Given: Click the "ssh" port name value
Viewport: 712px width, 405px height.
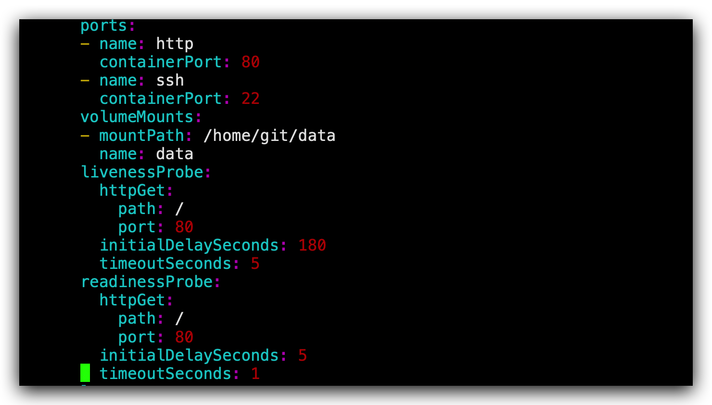Looking at the screenshot, I should pos(170,80).
